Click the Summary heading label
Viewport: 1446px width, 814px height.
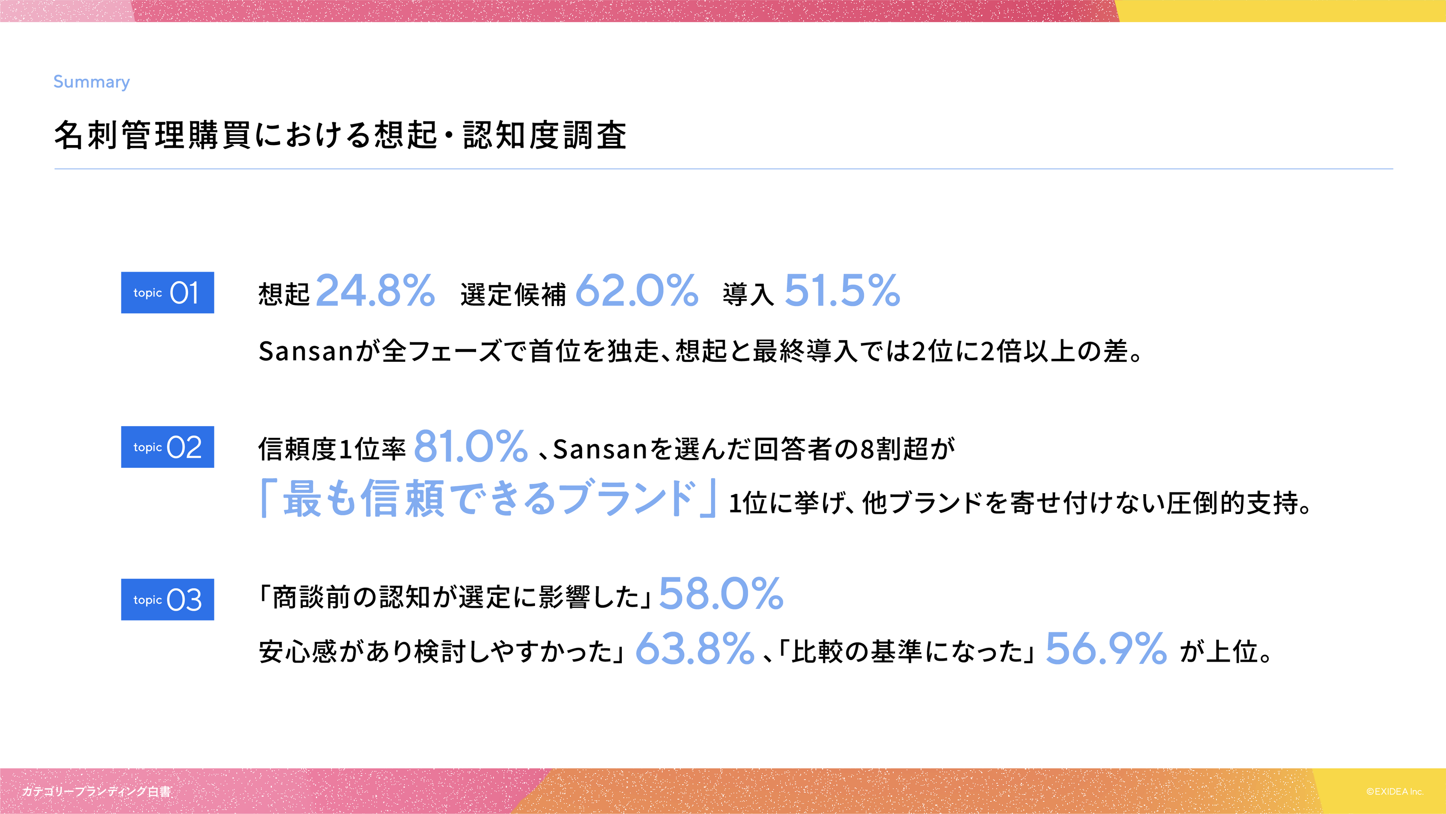click(92, 82)
